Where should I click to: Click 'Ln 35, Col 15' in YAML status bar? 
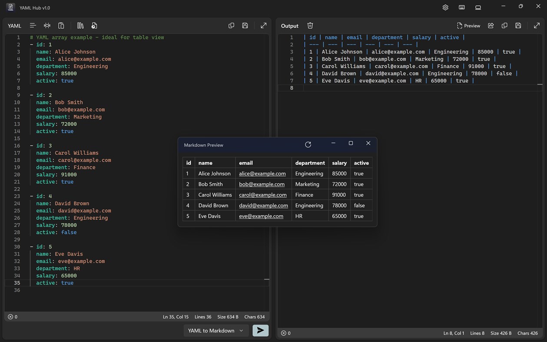pyautogui.click(x=176, y=317)
